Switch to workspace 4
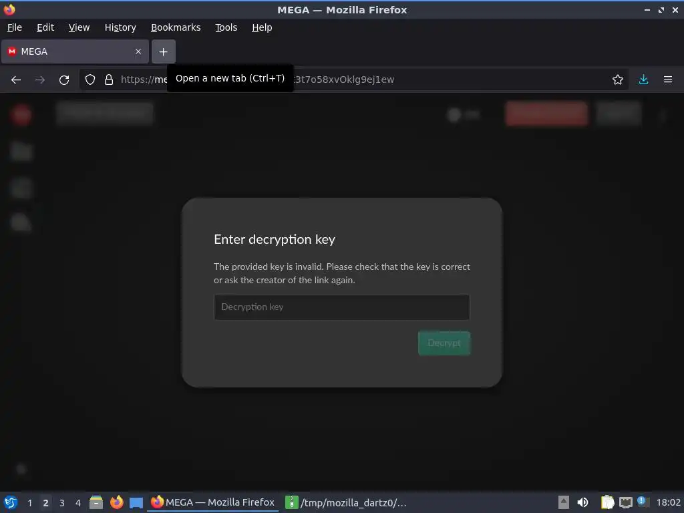The image size is (684, 513). pyautogui.click(x=77, y=503)
